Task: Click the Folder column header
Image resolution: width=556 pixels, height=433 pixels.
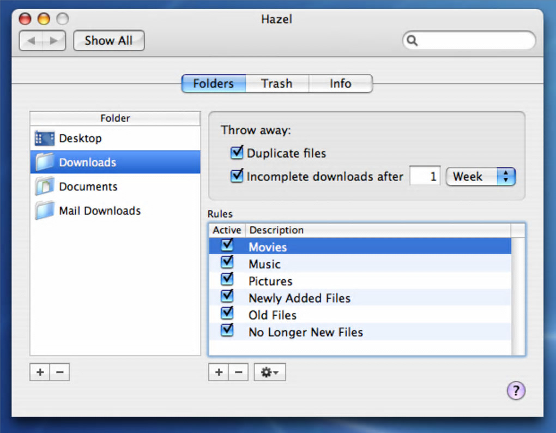Action: tap(115, 118)
